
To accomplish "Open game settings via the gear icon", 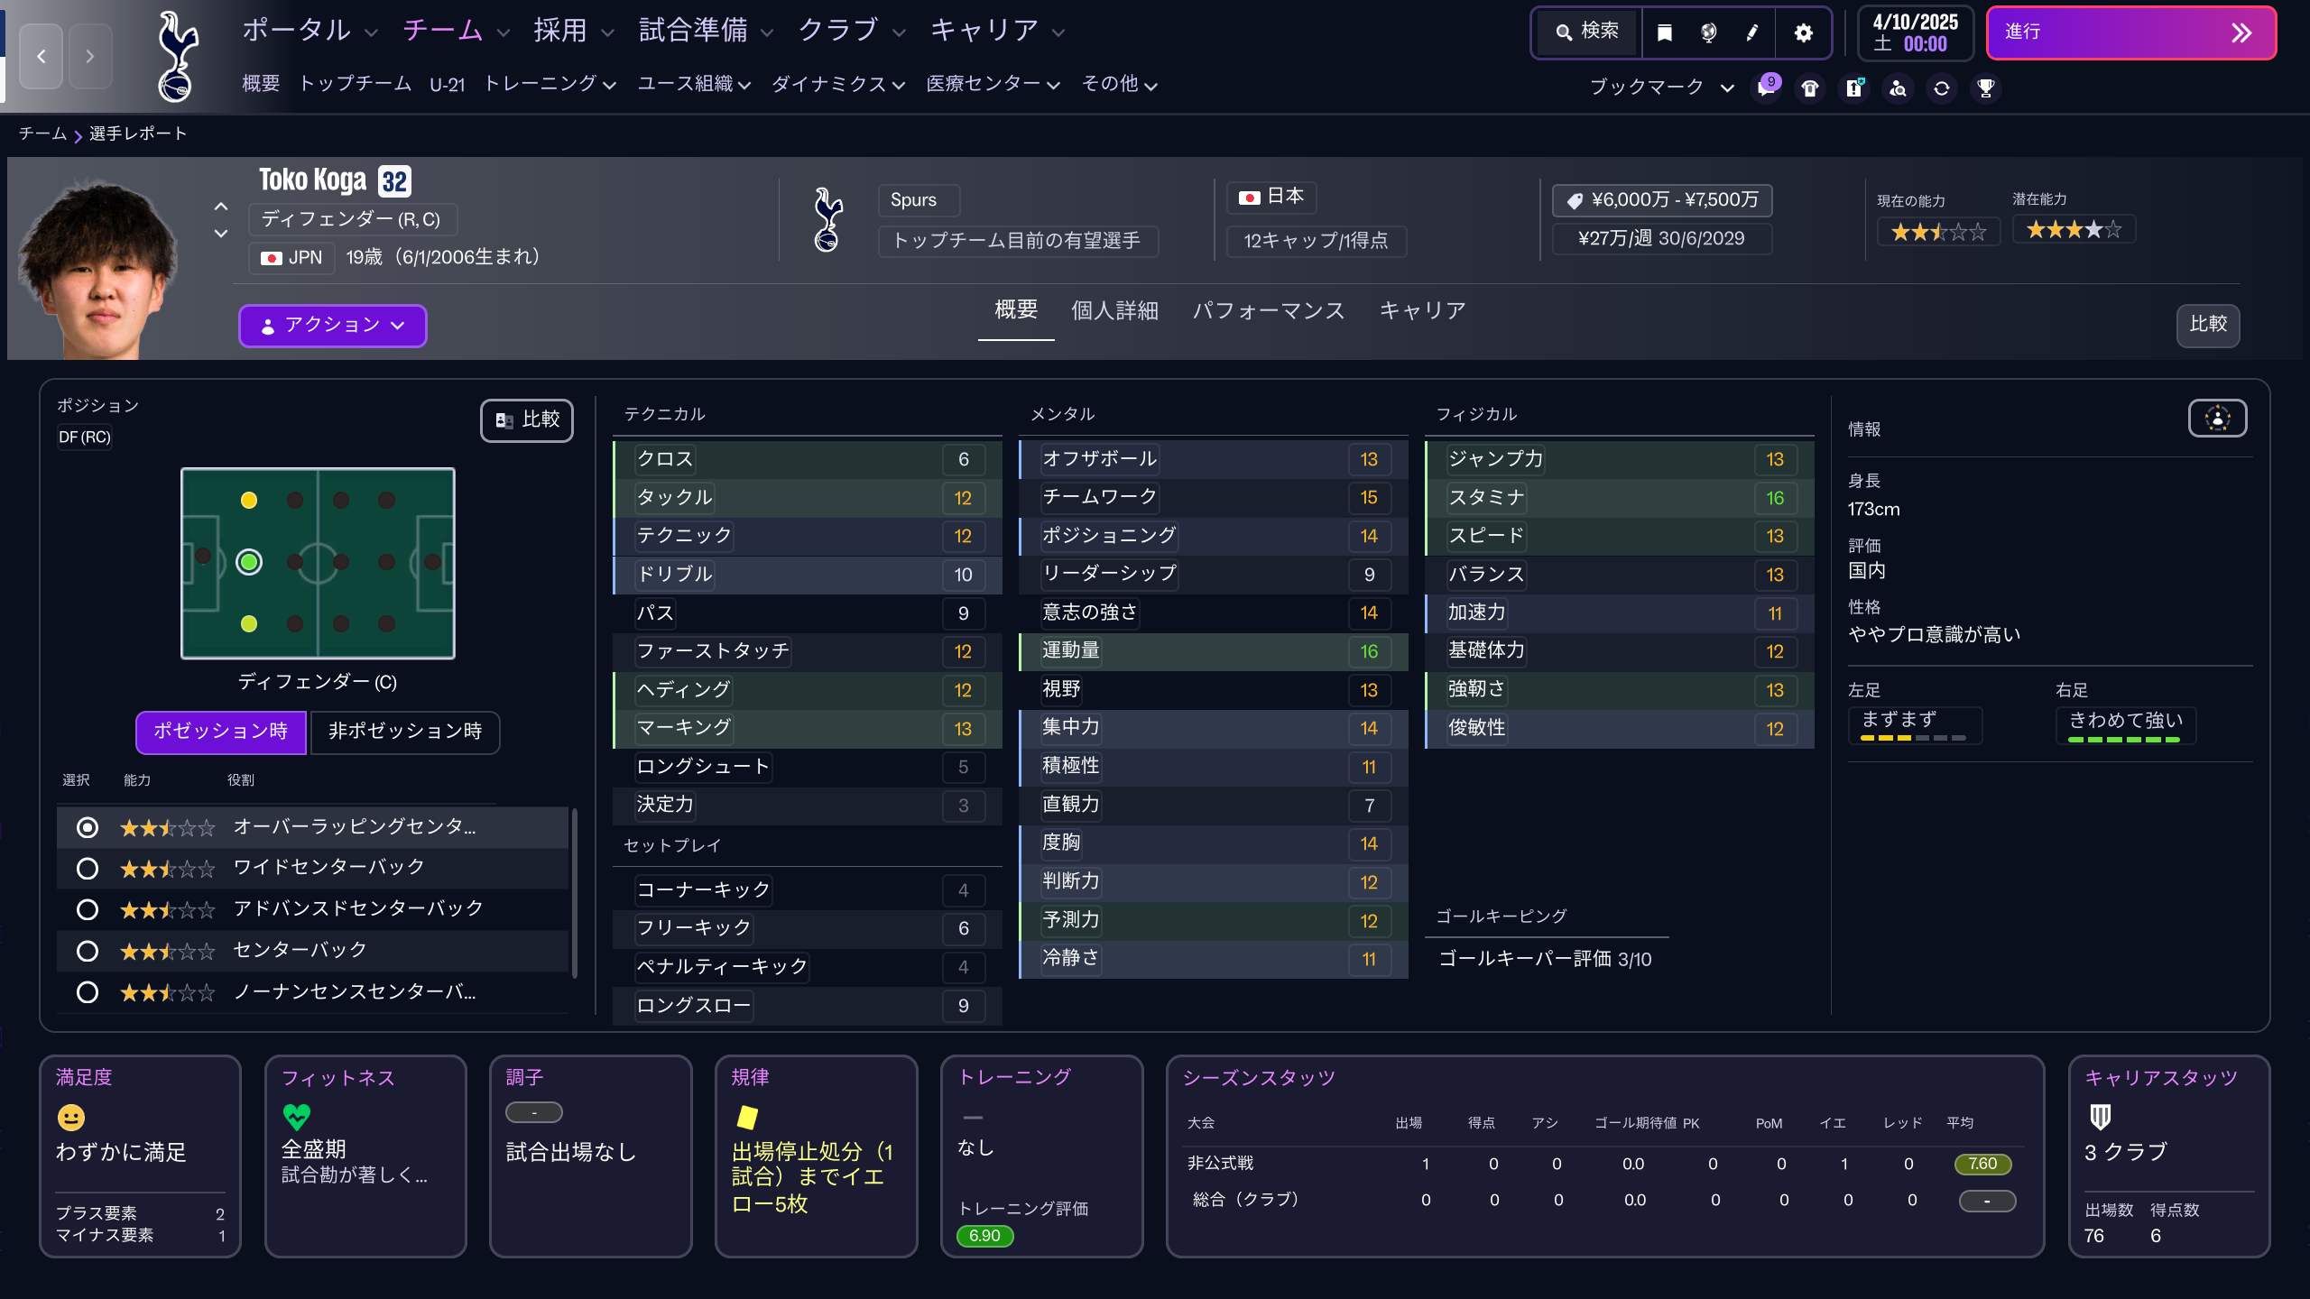I will [1802, 32].
